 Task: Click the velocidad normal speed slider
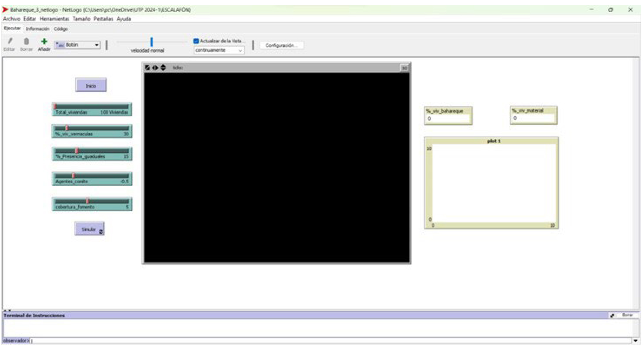pos(151,42)
